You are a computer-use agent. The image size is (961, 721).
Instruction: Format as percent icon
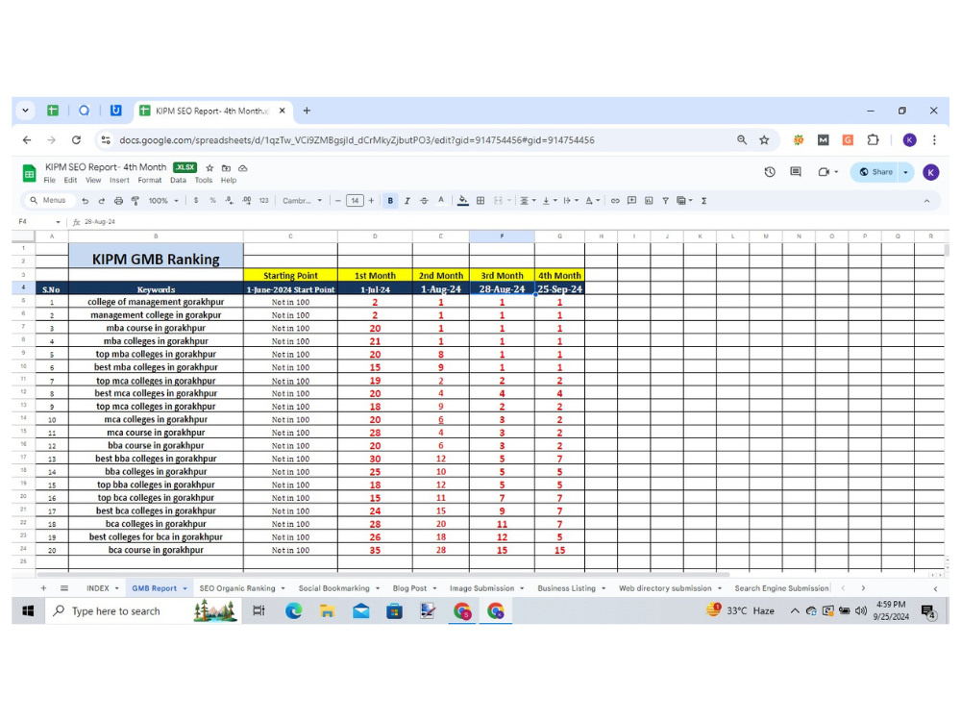(212, 201)
